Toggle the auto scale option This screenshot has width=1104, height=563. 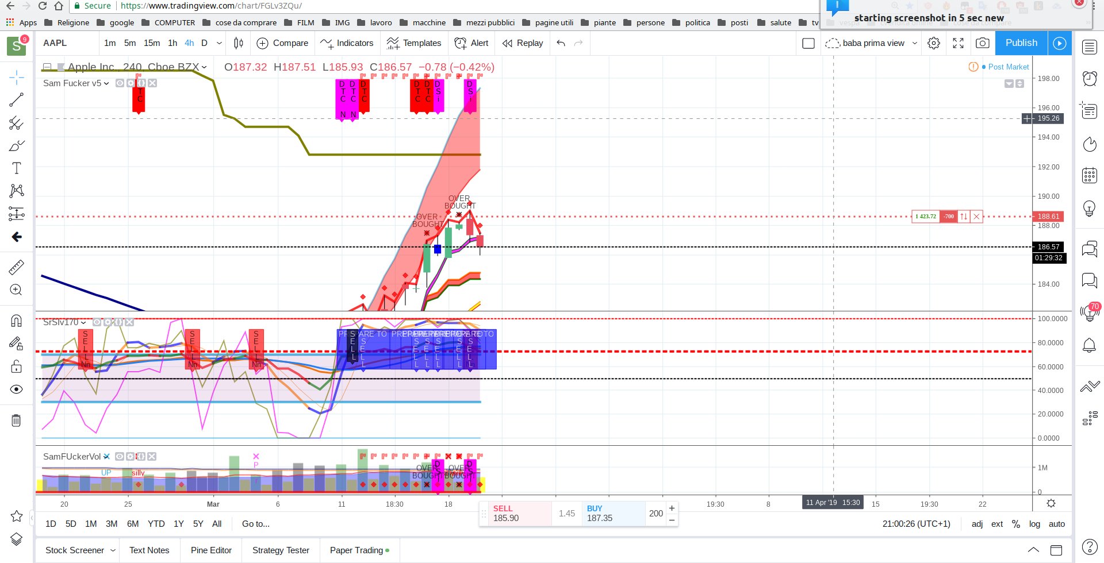[1057, 524]
